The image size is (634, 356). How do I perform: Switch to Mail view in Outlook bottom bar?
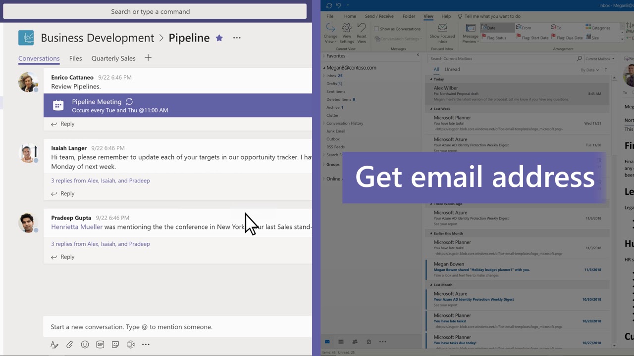pos(327,342)
